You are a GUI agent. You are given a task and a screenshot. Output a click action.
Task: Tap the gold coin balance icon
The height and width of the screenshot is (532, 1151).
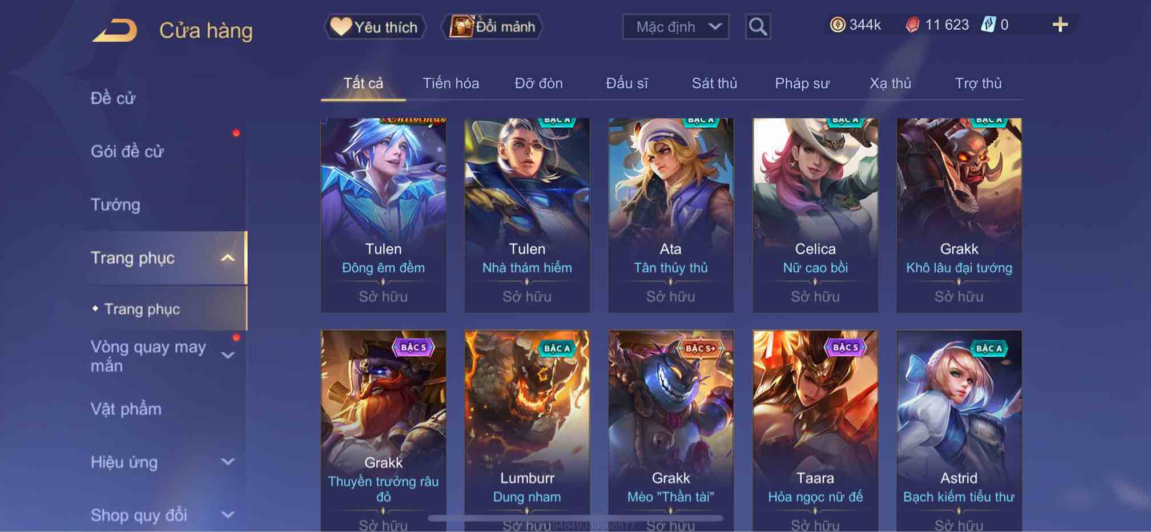pyautogui.click(x=837, y=25)
